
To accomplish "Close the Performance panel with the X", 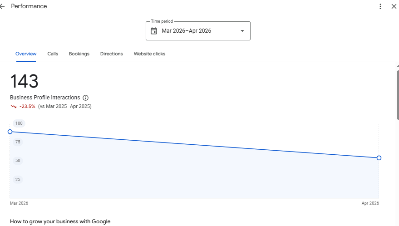I will coord(394,6).
